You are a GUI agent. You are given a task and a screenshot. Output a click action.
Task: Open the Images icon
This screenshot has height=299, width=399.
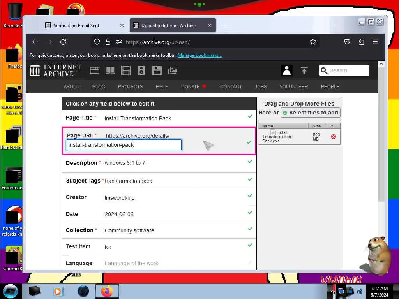pos(173,70)
